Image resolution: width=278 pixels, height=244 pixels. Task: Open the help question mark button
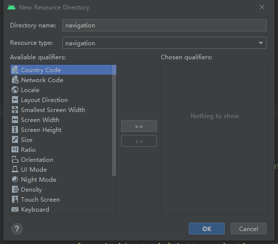17,229
